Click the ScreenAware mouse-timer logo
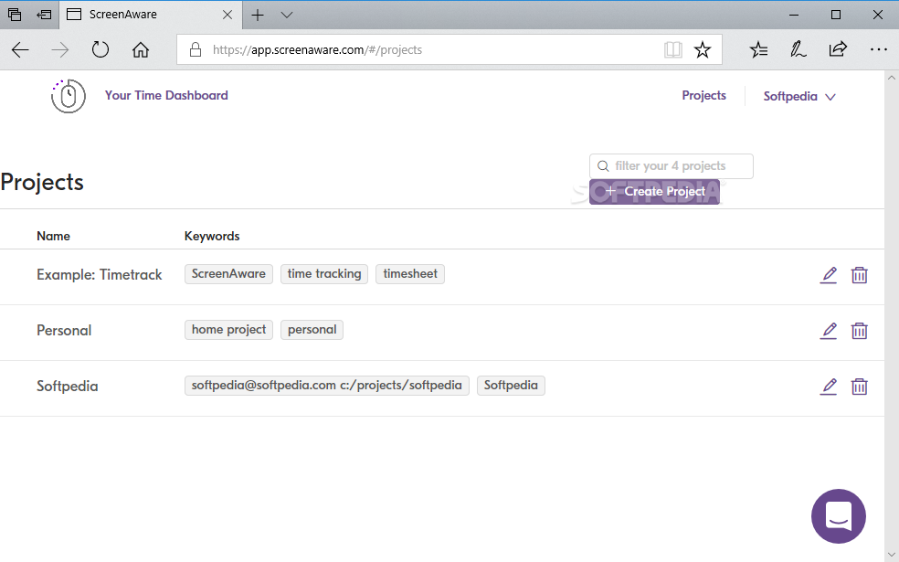 point(69,96)
